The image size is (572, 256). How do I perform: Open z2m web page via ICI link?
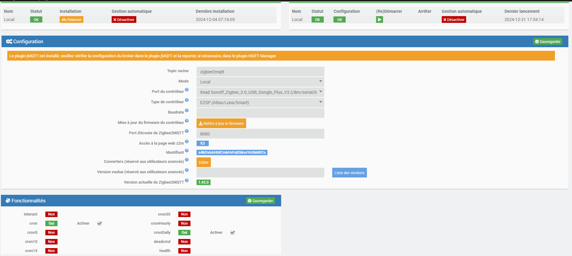pyautogui.click(x=203, y=143)
